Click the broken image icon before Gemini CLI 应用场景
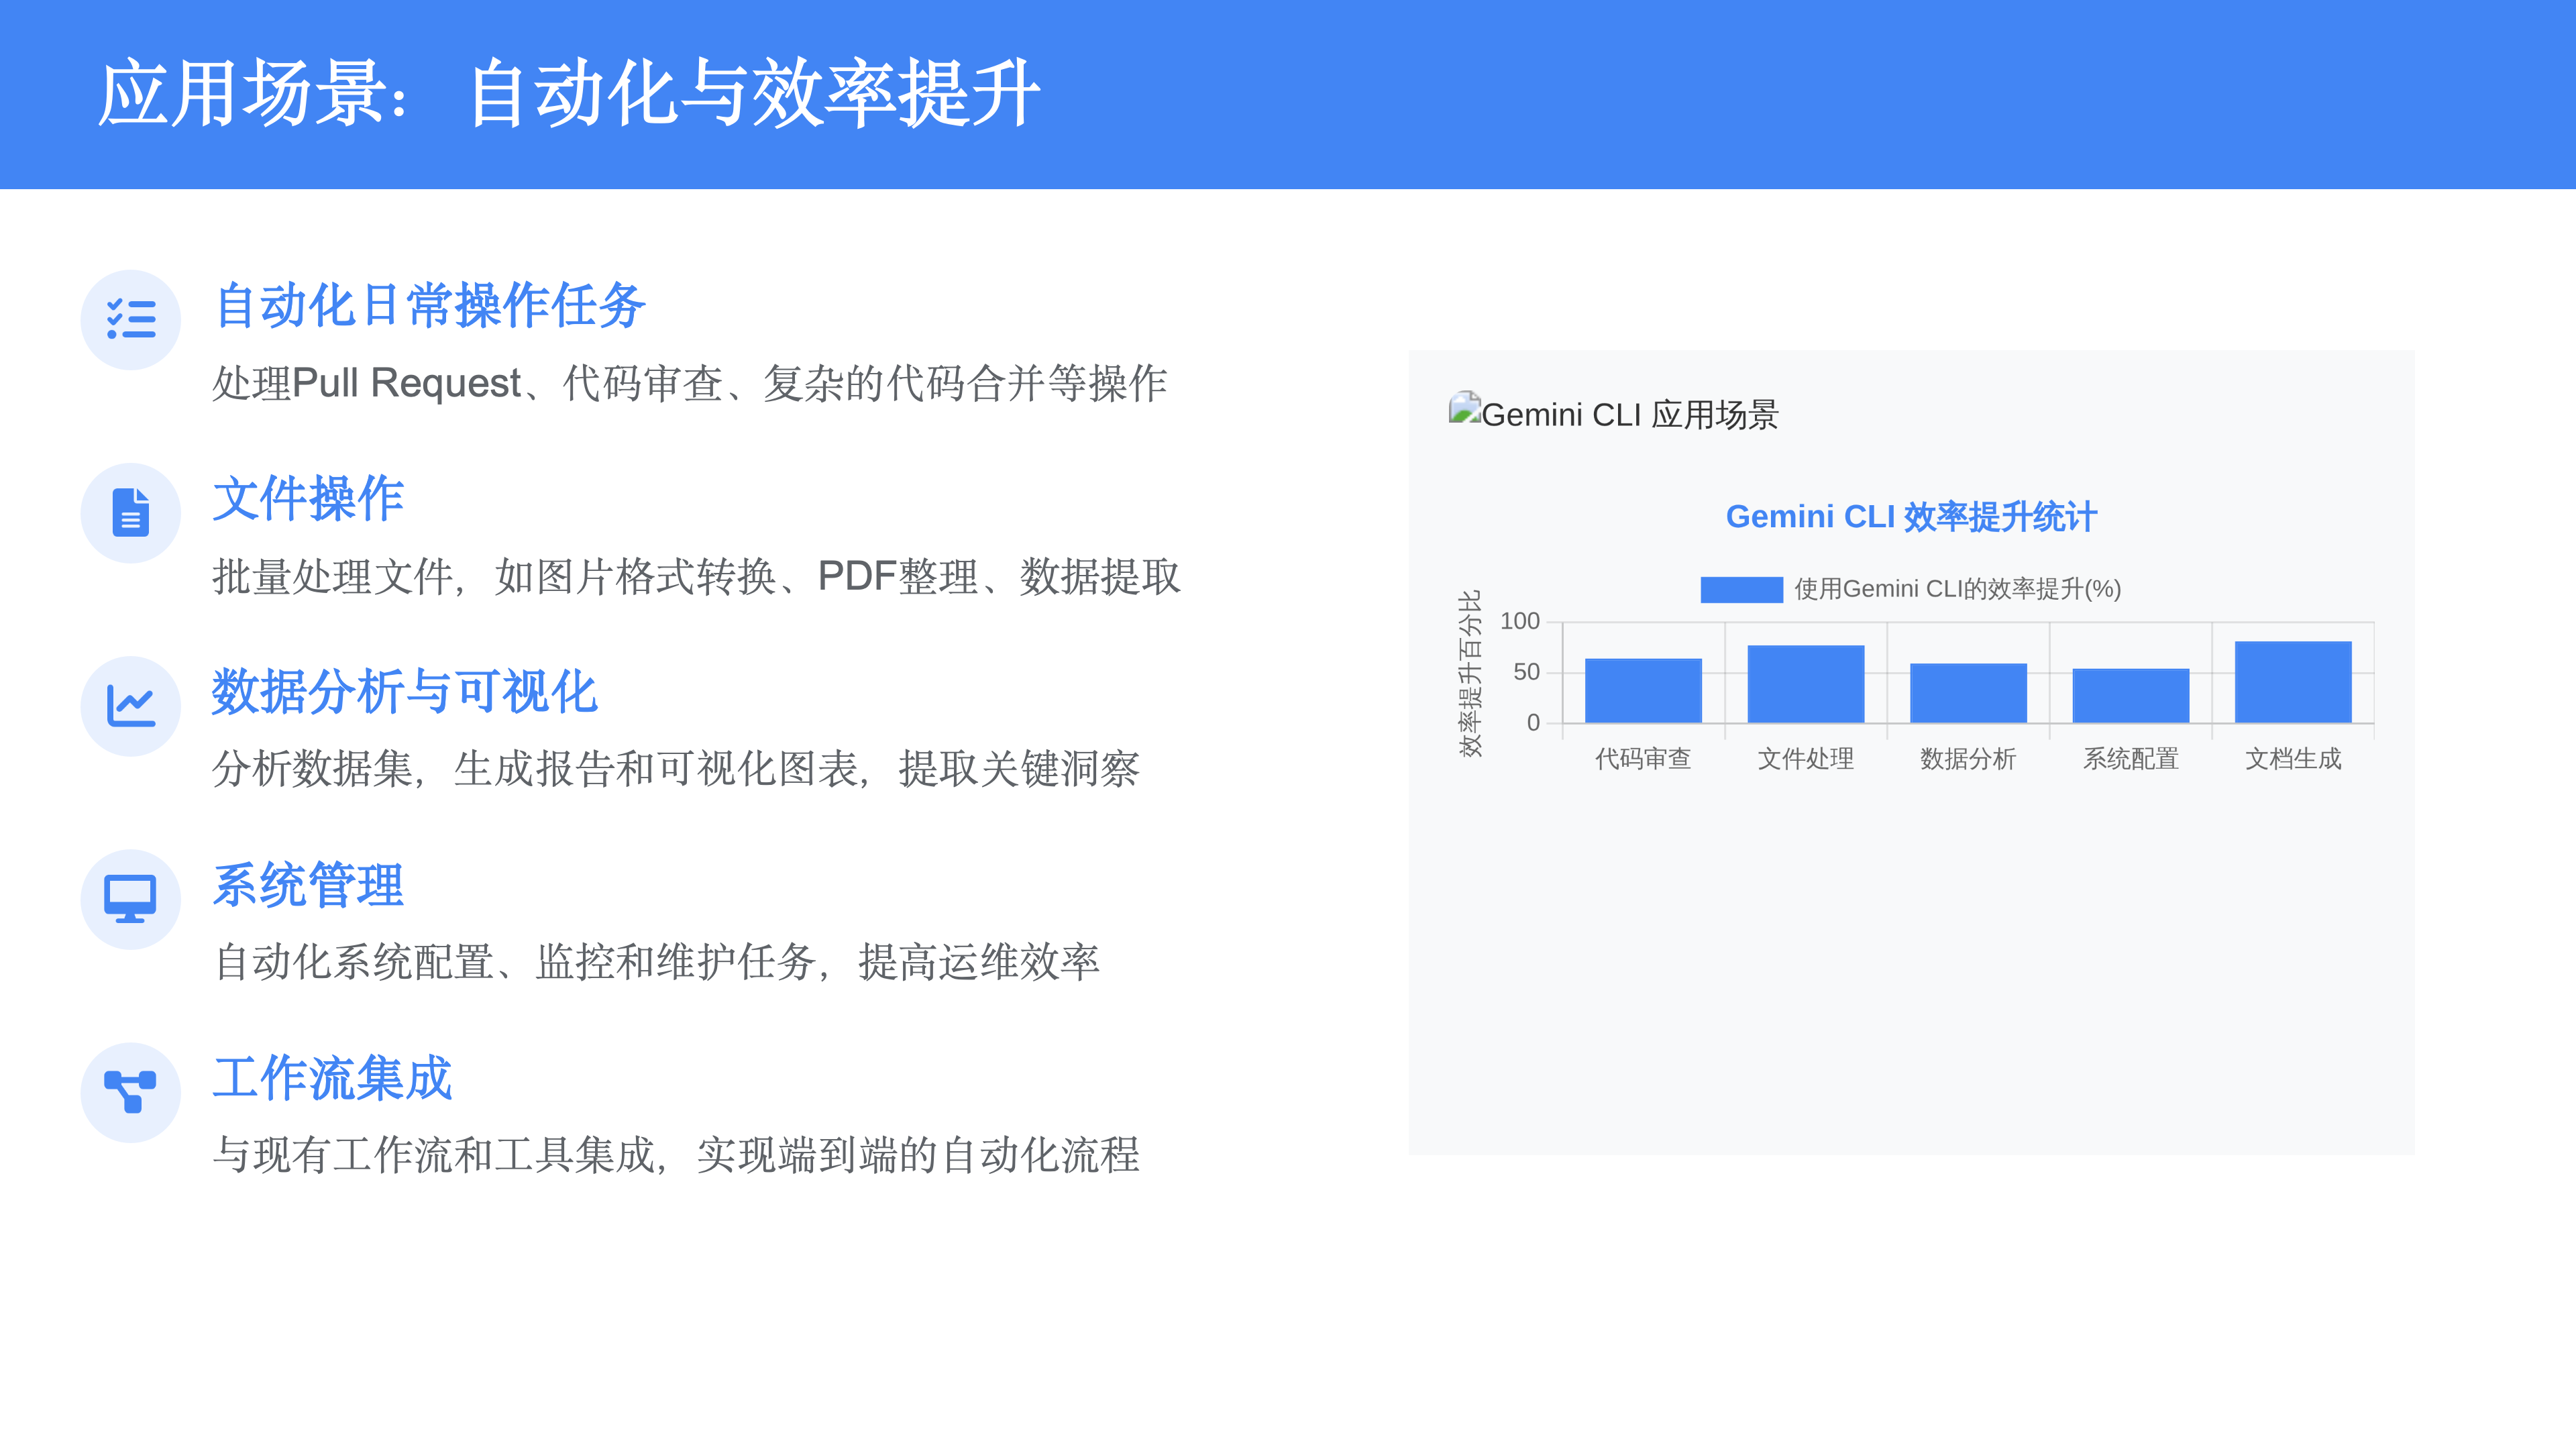Screen dimensions: 2576x1449 point(1464,408)
